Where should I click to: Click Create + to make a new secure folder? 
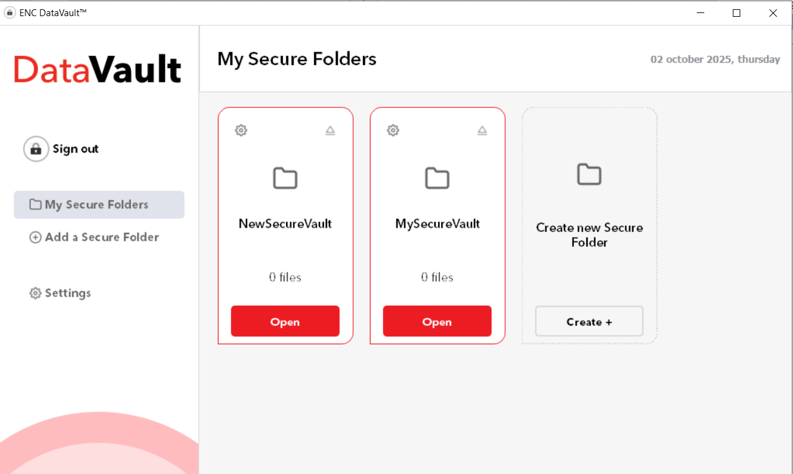[589, 321]
